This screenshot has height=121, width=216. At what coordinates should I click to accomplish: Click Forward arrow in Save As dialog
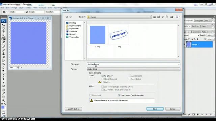point(71,17)
